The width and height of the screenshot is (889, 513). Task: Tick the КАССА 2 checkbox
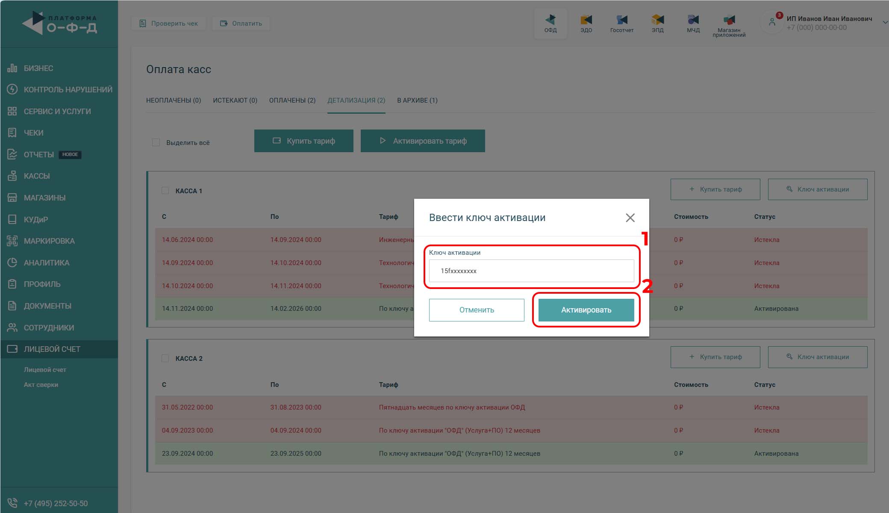click(x=165, y=358)
